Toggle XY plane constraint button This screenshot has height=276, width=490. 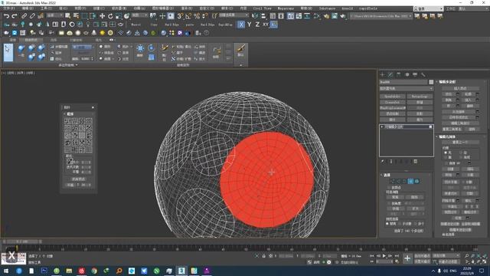pyautogui.click(x=266, y=25)
